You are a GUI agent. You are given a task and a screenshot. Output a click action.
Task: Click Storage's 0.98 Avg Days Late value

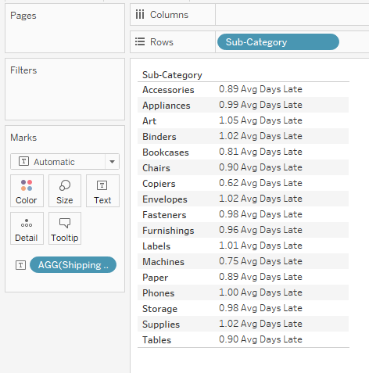click(x=260, y=308)
